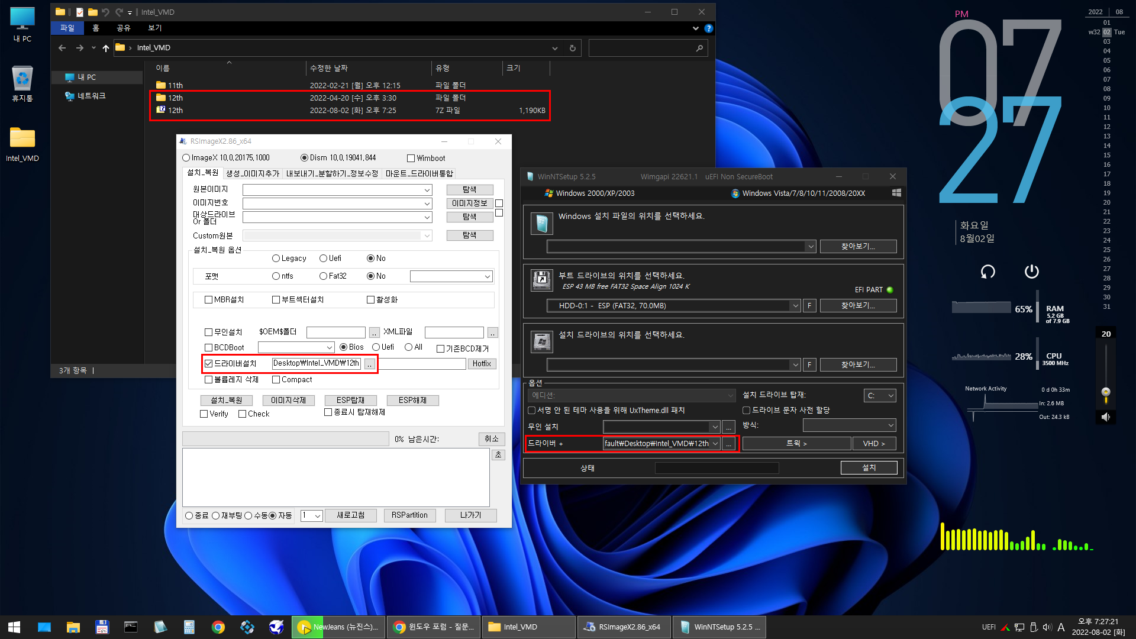
Task: Switch to 마운트_드라이버통합 tab
Action: (419, 173)
